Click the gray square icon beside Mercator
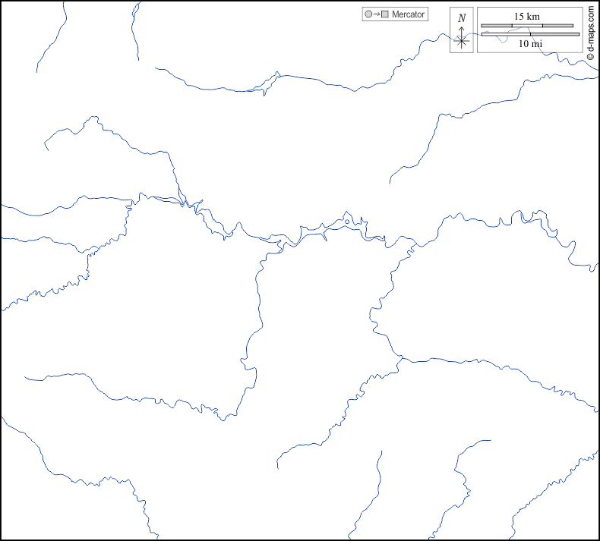600x541 pixels. (x=385, y=14)
